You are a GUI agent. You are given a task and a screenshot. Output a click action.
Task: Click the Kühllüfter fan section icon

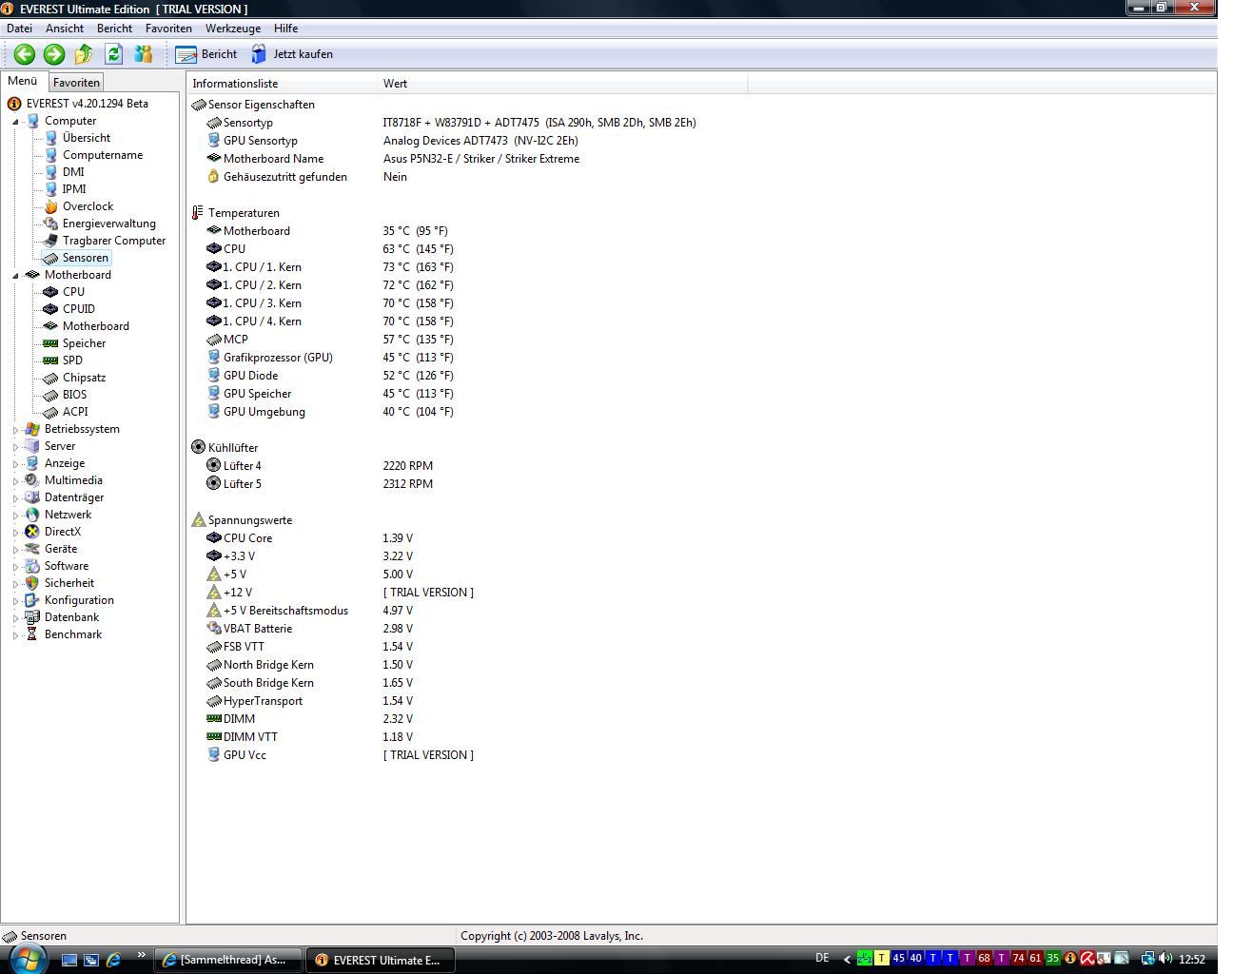click(x=198, y=447)
